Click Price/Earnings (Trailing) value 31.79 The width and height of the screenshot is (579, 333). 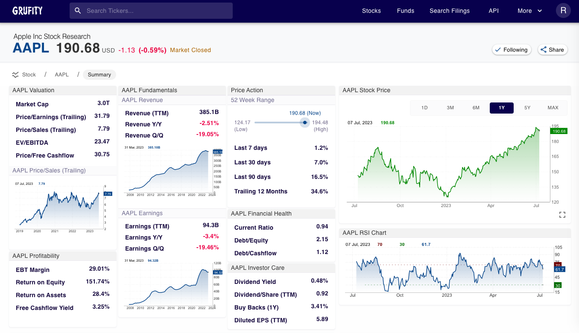pos(102,116)
